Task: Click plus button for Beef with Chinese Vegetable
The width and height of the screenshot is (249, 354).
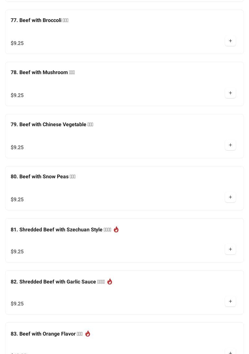Action: 230,145
